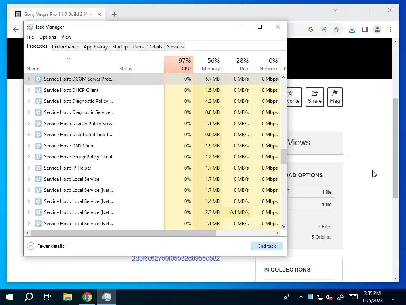The width and height of the screenshot is (406, 305).
Task: Expand Service Host: Distributed Link Tracking row
Action: point(29,134)
